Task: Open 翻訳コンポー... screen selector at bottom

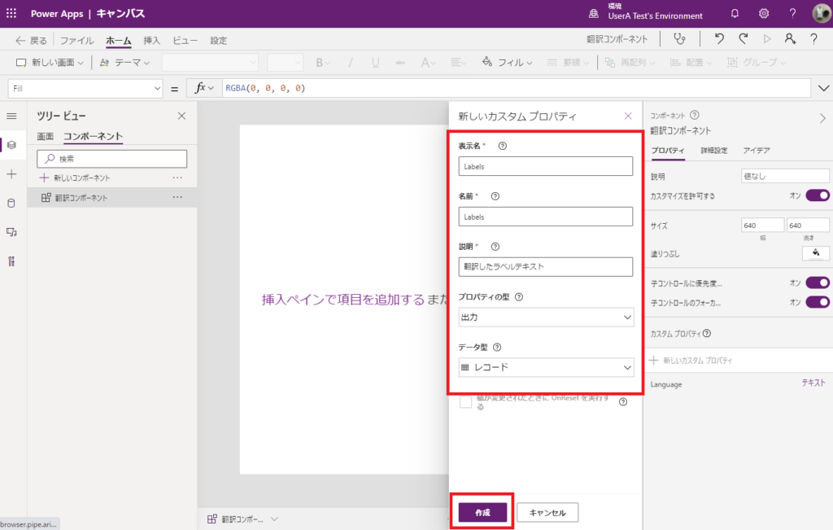Action: (x=242, y=519)
